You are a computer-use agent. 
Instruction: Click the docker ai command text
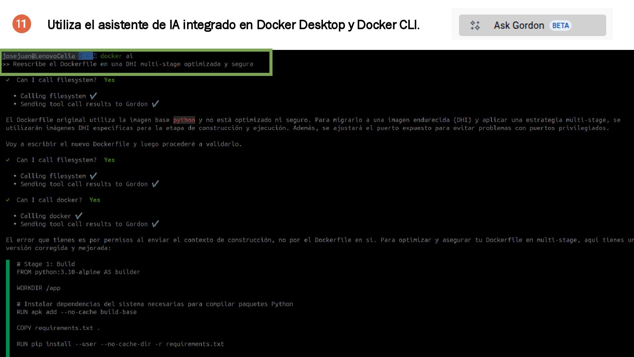coord(116,56)
